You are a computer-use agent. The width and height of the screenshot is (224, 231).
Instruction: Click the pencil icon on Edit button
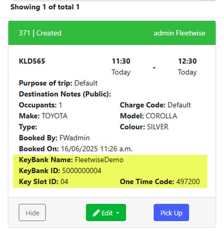pos(96,213)
